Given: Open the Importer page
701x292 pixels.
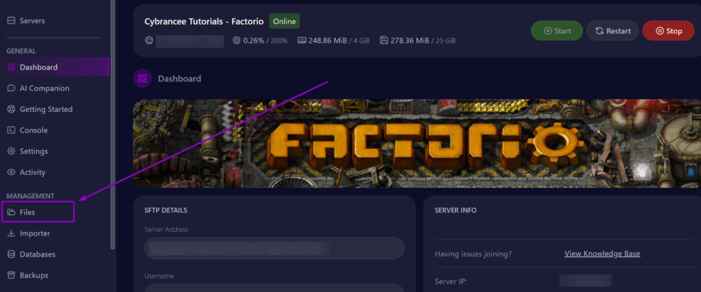Looking at the screenshot, I should (x=35, y=233).
